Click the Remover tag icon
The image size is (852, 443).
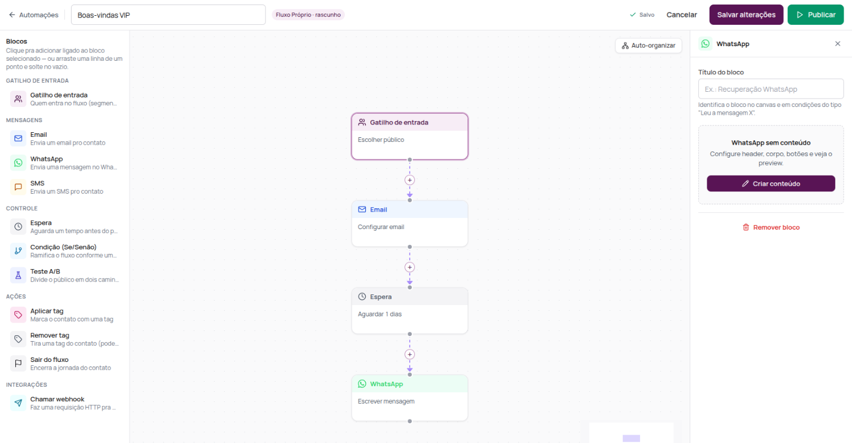click(x=18, y=339)
